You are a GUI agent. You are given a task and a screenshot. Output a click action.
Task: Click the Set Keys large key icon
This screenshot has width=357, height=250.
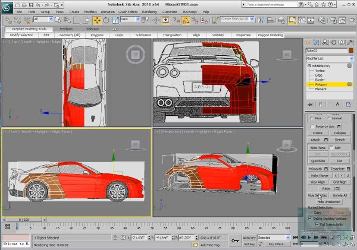(235, 240)
